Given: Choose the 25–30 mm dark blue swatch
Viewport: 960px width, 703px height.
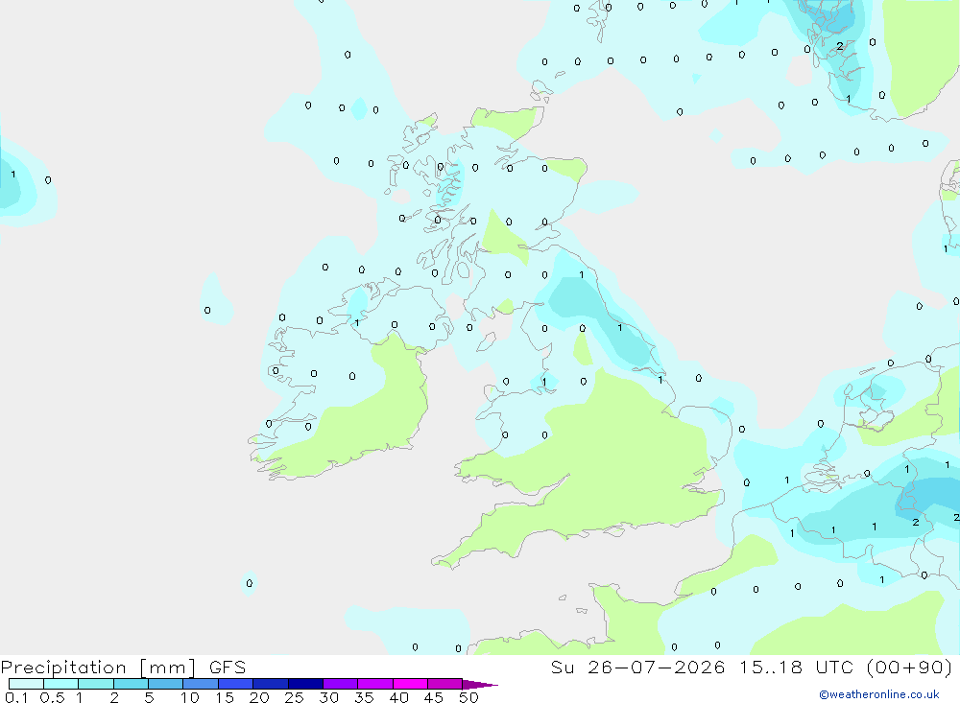Looking at the screenshot, I should (x=305, y=684).
